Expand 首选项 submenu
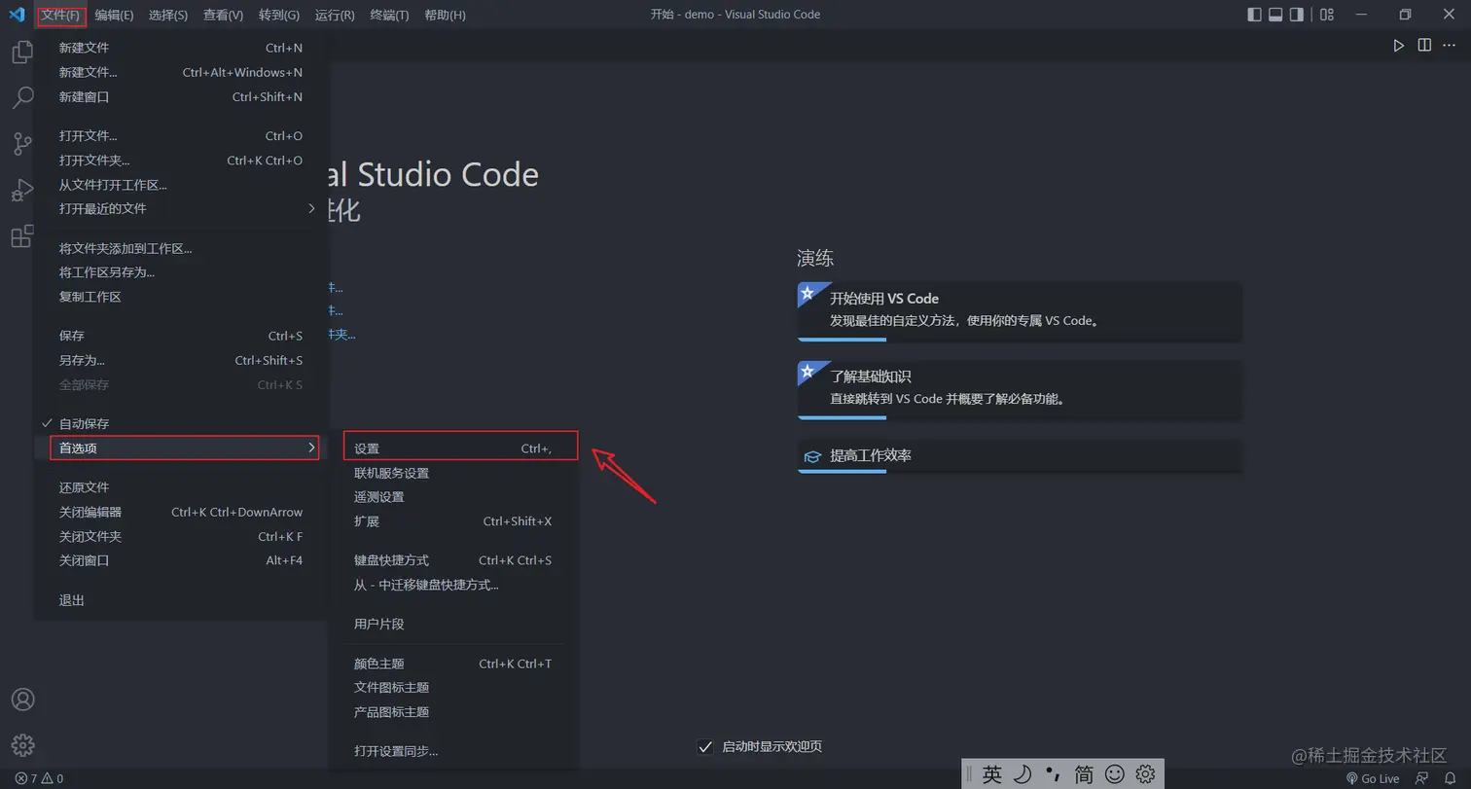Screen dimensions: 1471x789 (182, 448)
